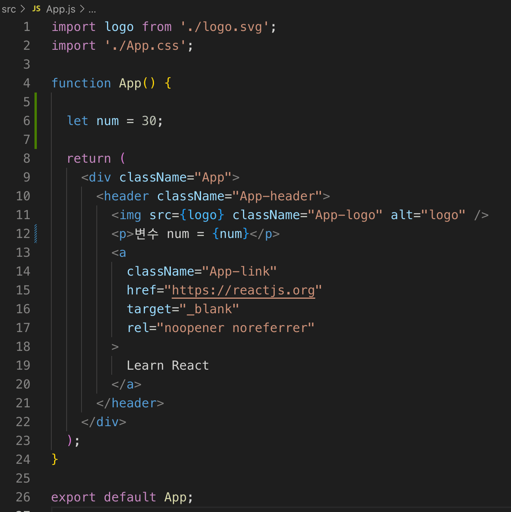511x512 pixels.
Task: Click the green change marker beside line 6
Action: click(x=36, y=121)
